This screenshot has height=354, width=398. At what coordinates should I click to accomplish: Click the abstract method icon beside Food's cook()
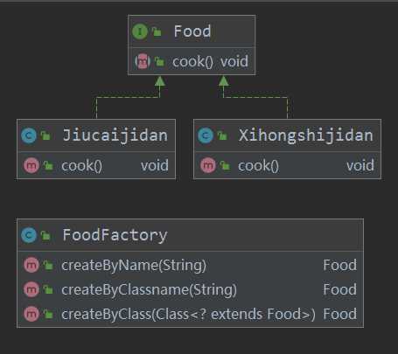point(143,61)
